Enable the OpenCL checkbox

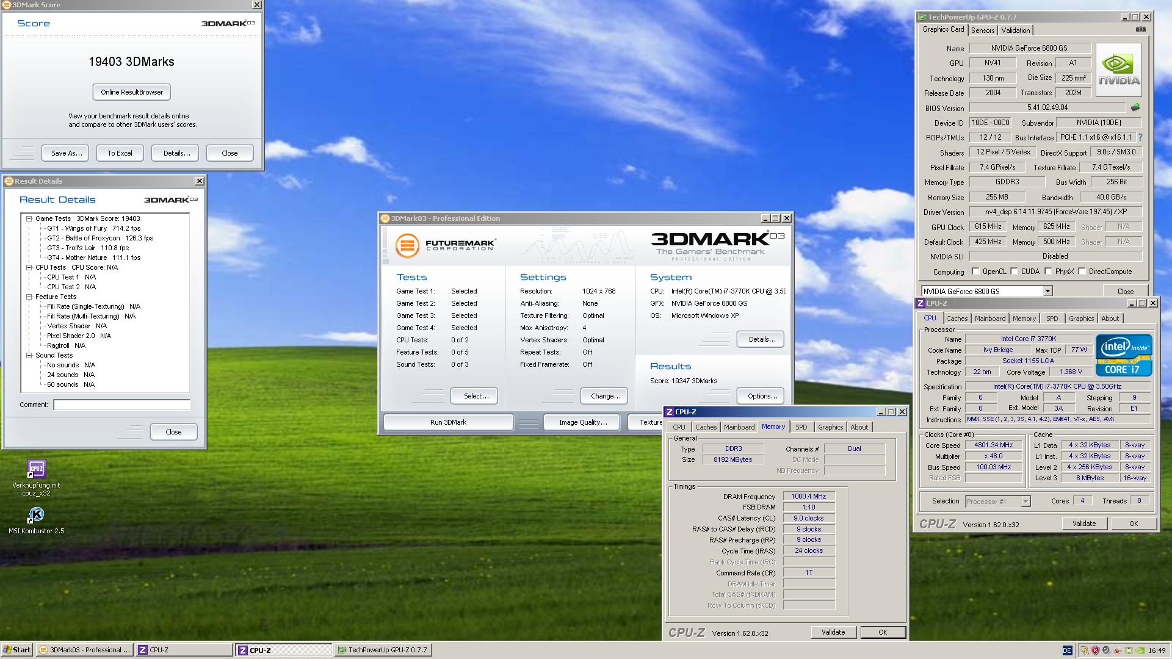point(975,272)
